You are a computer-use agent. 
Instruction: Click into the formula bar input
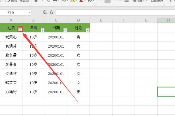[x=116, y=12]
